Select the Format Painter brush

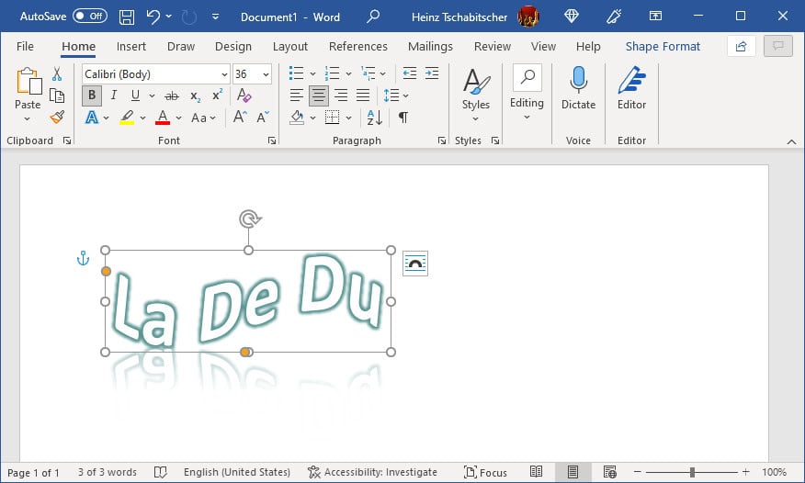coord(57,118)
